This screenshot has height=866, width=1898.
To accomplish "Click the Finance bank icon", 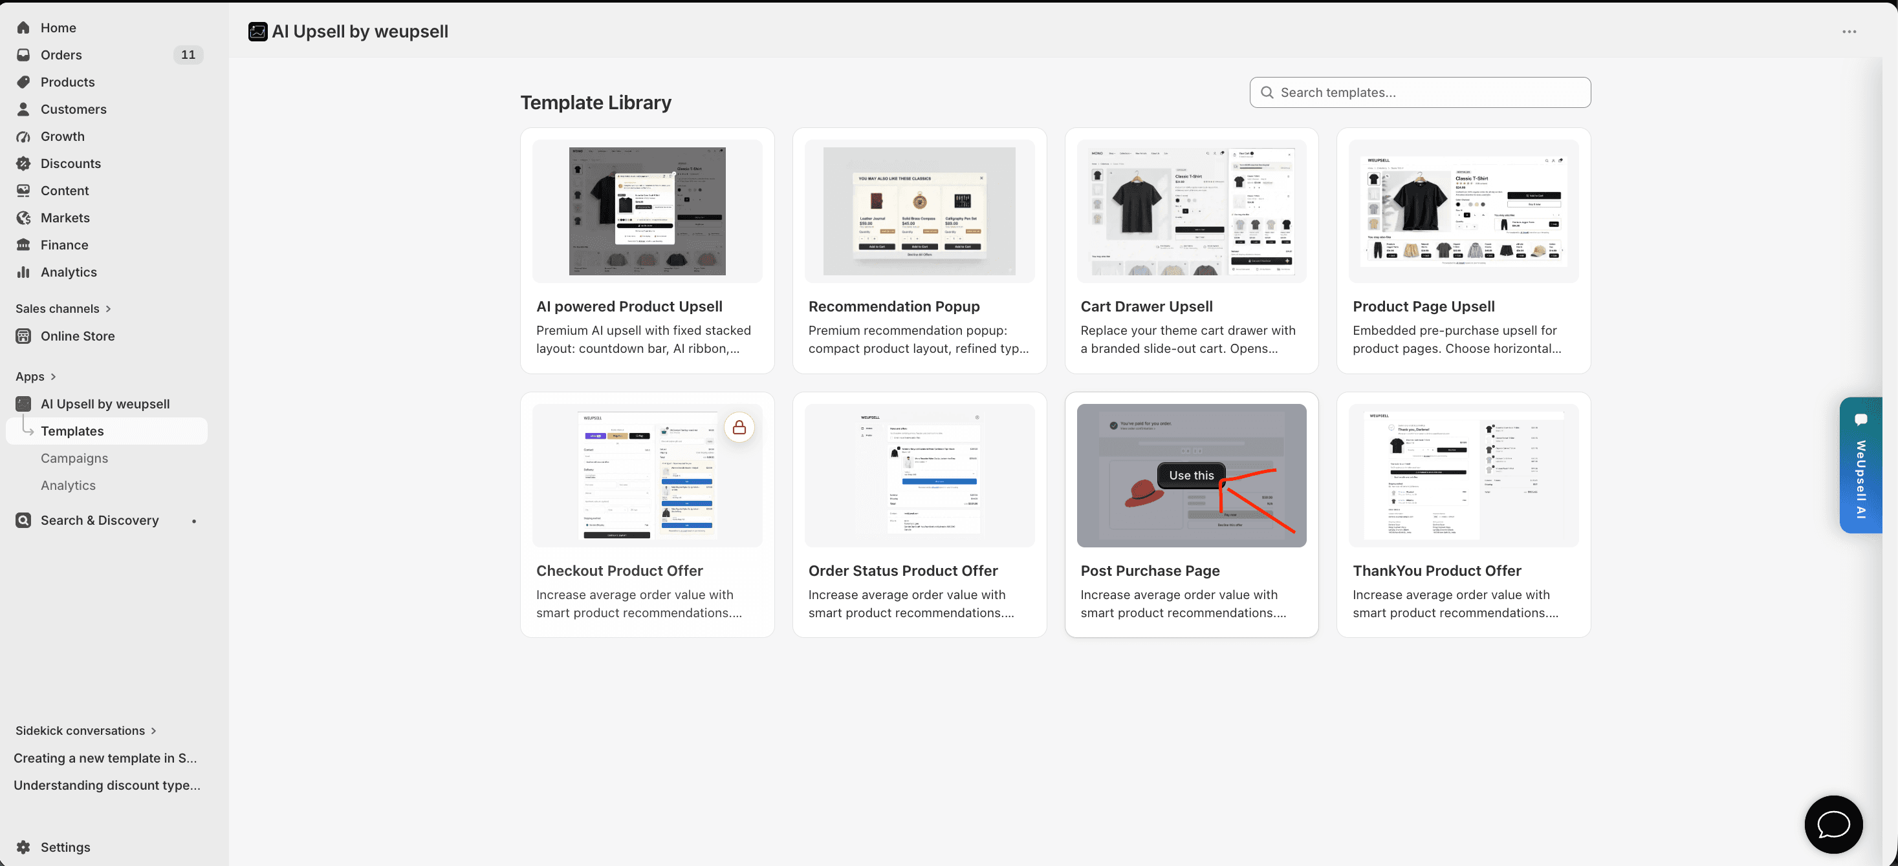I will click(23, 245).
